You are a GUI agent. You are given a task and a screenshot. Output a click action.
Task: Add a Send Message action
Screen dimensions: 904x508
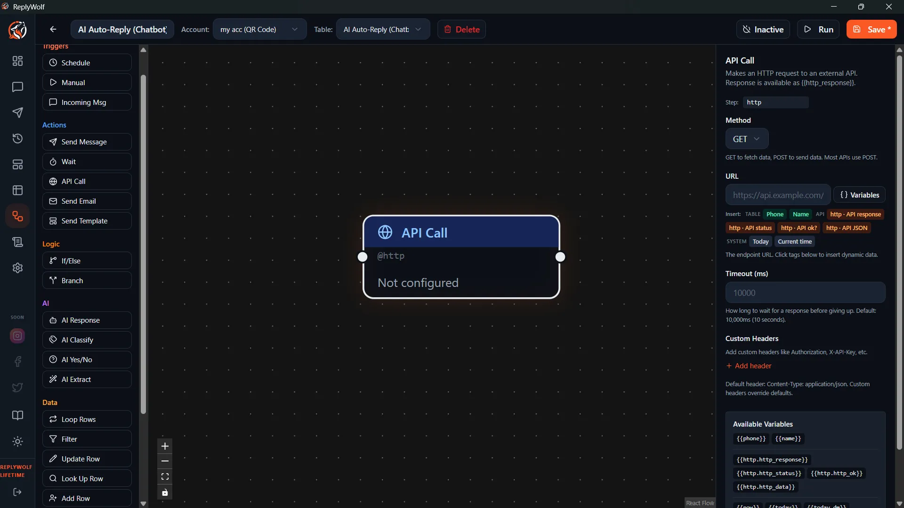(x=87, y=142)
